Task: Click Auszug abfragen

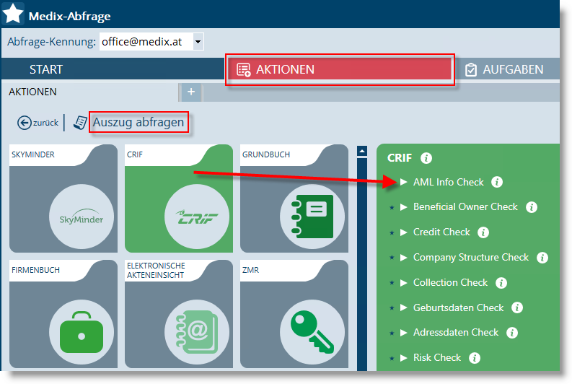Action: click(x=138, y=123)
